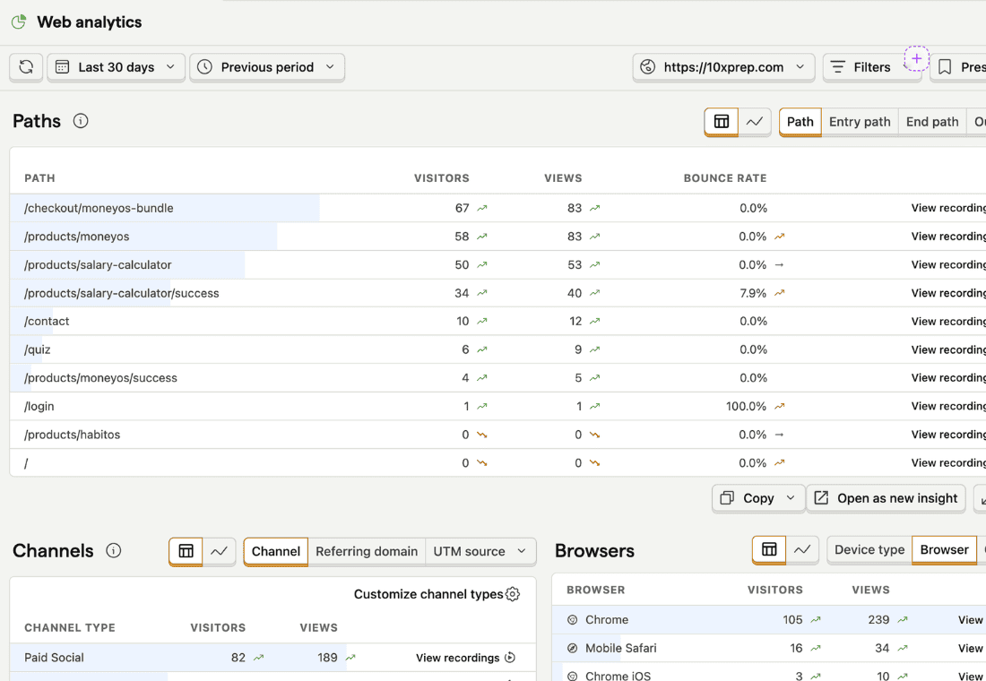Open the Copy dropdown chevron
The width and height of the screenshot is (986, 681).
(791, 498)
